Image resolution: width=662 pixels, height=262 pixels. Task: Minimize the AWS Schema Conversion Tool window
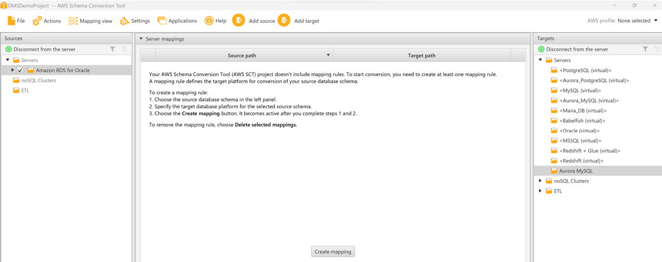pyautogui.click(x=614, y=5)
